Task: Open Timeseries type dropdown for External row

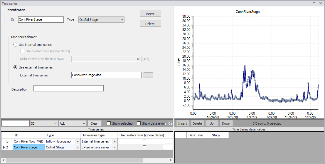Action: 115,147
